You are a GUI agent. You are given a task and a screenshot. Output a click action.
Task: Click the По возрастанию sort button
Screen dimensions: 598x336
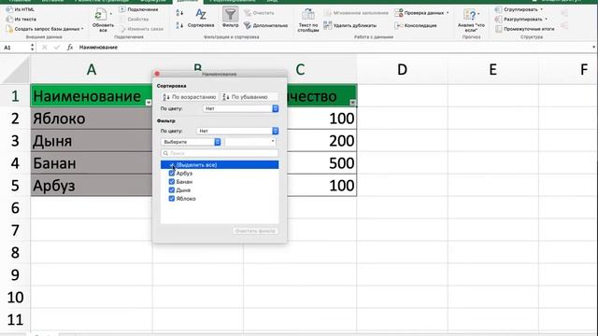190,97
